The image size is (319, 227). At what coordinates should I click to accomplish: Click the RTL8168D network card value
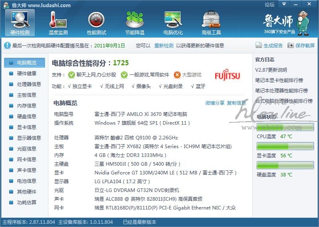(x=165, y=208)
